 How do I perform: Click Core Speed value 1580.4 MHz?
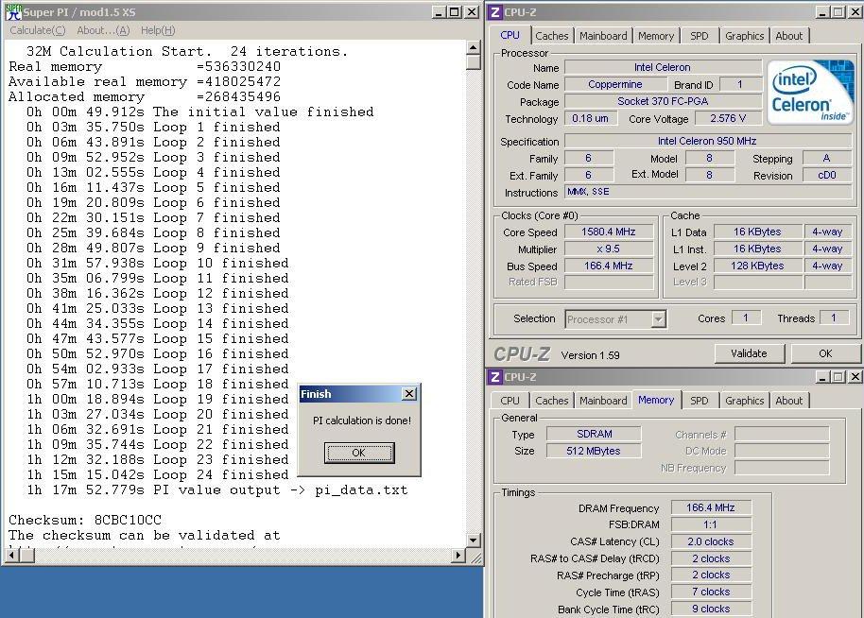[x=609, y=232]
